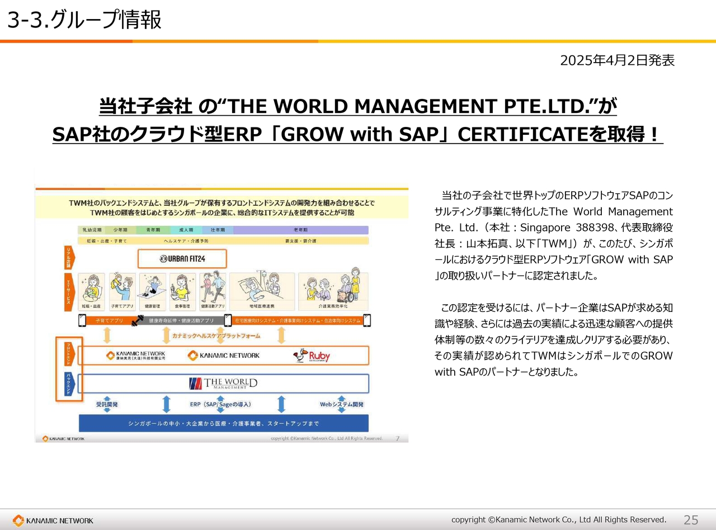Click the 乳幼児期 life-stage label
This screenshot has width=716, height=530.
92,230
